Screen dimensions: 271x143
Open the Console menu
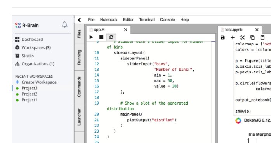[167, 19]
